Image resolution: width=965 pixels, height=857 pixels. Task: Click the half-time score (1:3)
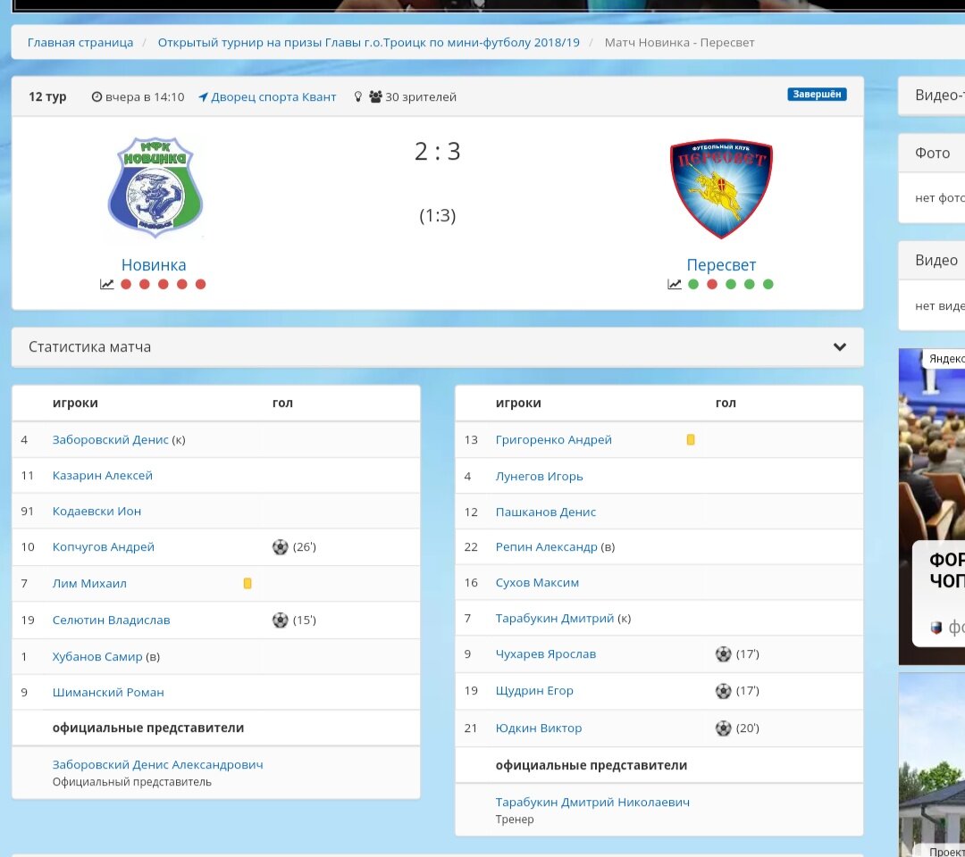tap(438, 216)
